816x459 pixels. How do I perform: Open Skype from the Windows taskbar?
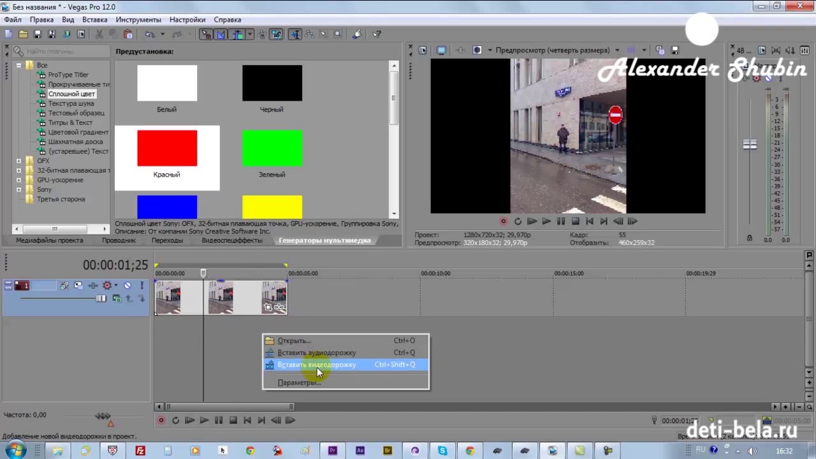pyautogui.click(x=442, y=451)
